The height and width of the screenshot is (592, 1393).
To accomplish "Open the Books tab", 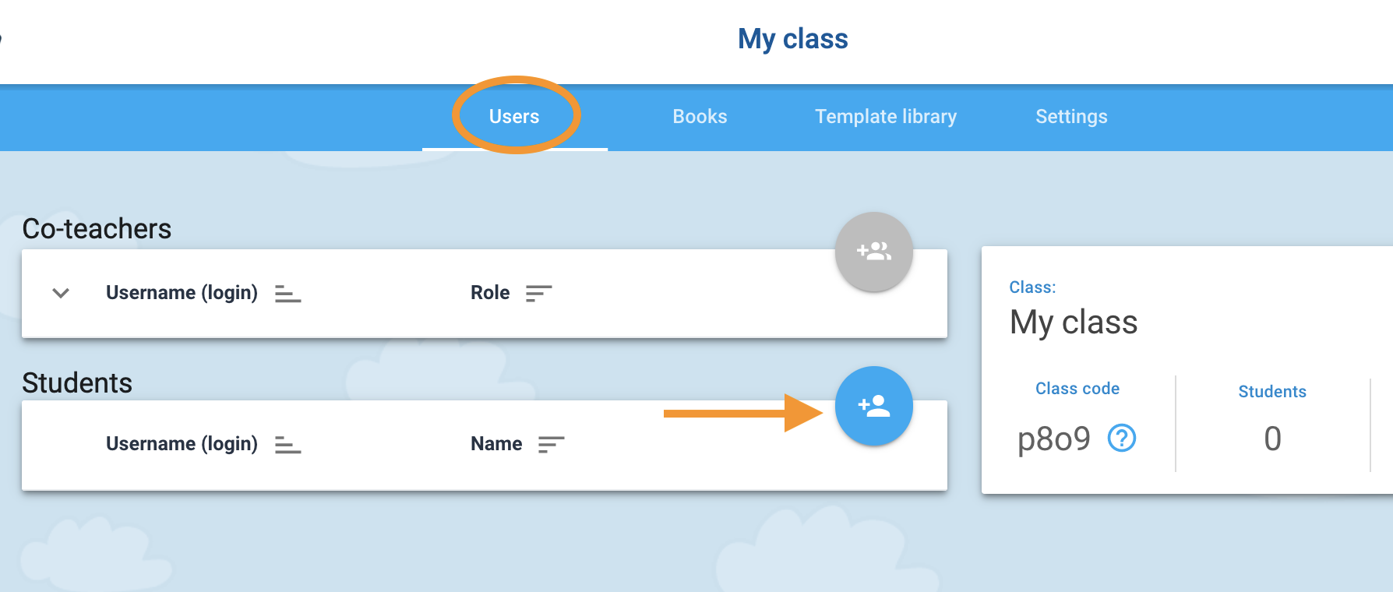I will tap(700, 117).
